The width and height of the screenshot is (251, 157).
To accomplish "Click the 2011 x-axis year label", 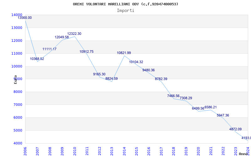I will pyautogui.click(x=87, y=151).
